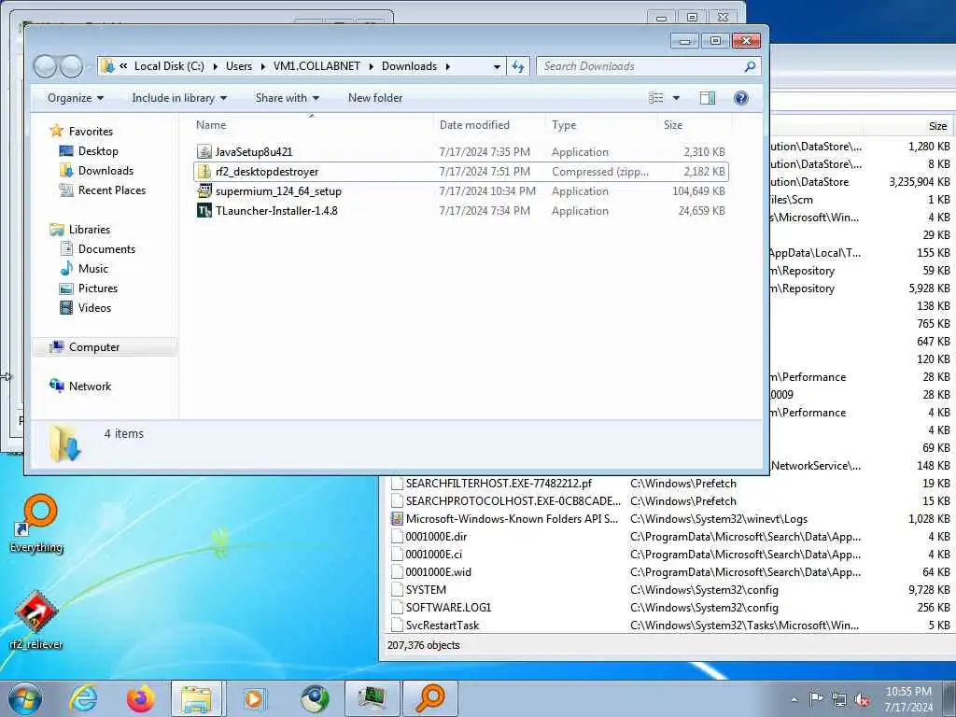Click VM1.COLLABNET breadcrumb segment
The width and height of the screenshot is (956, 717).
(316, 66)
